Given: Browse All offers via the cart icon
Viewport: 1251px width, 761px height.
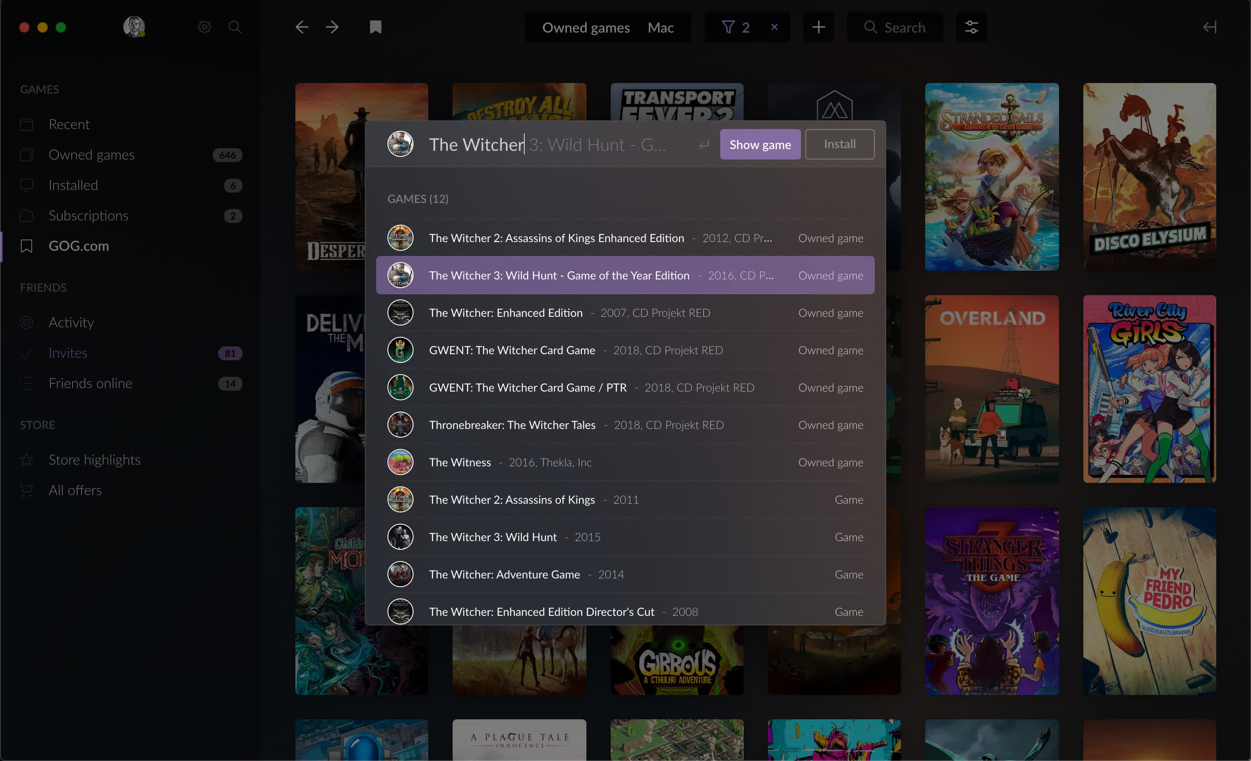Looking at the screenshot, I should click(27, 490).
